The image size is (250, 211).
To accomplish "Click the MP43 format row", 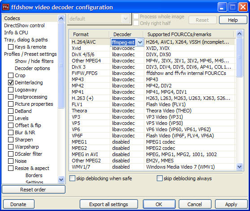I will tap(152, 79).
